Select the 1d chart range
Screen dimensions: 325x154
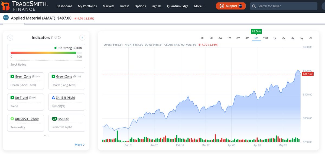[202, 38]
